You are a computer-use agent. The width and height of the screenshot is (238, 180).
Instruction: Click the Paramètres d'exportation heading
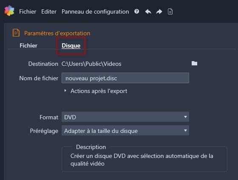point(57,33)
